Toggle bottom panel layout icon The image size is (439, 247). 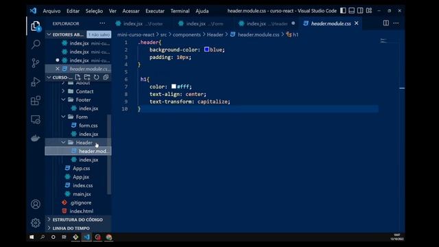pyautogui.click(x=352, y=11)
